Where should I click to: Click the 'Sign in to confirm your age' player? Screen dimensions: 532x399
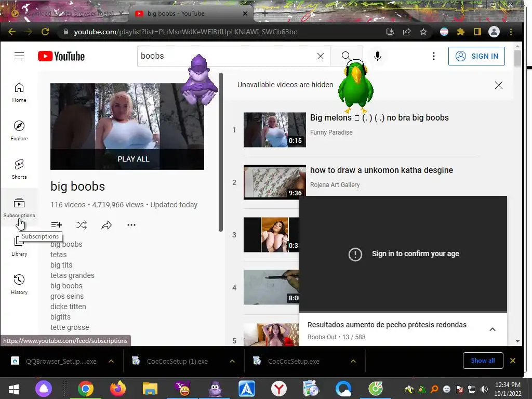point(403,254)
